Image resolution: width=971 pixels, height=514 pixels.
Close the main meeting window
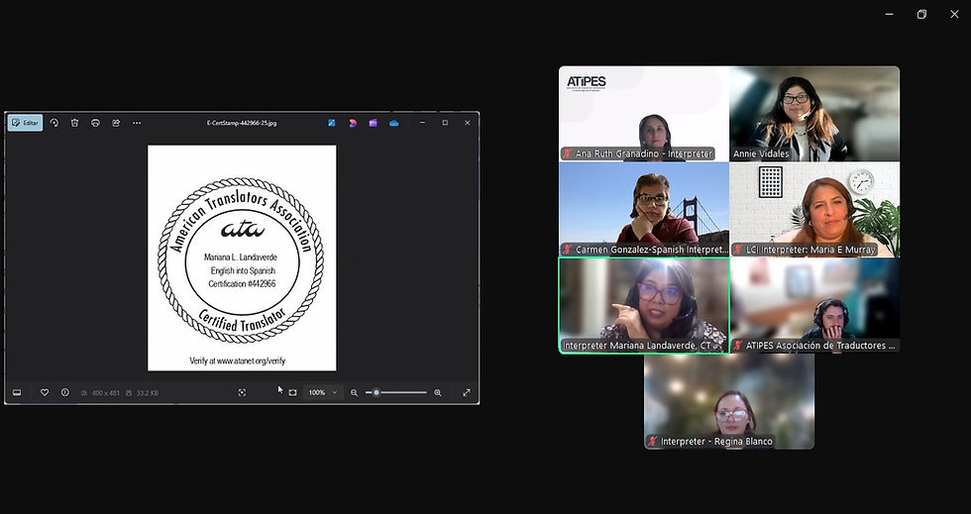(954, 14)
